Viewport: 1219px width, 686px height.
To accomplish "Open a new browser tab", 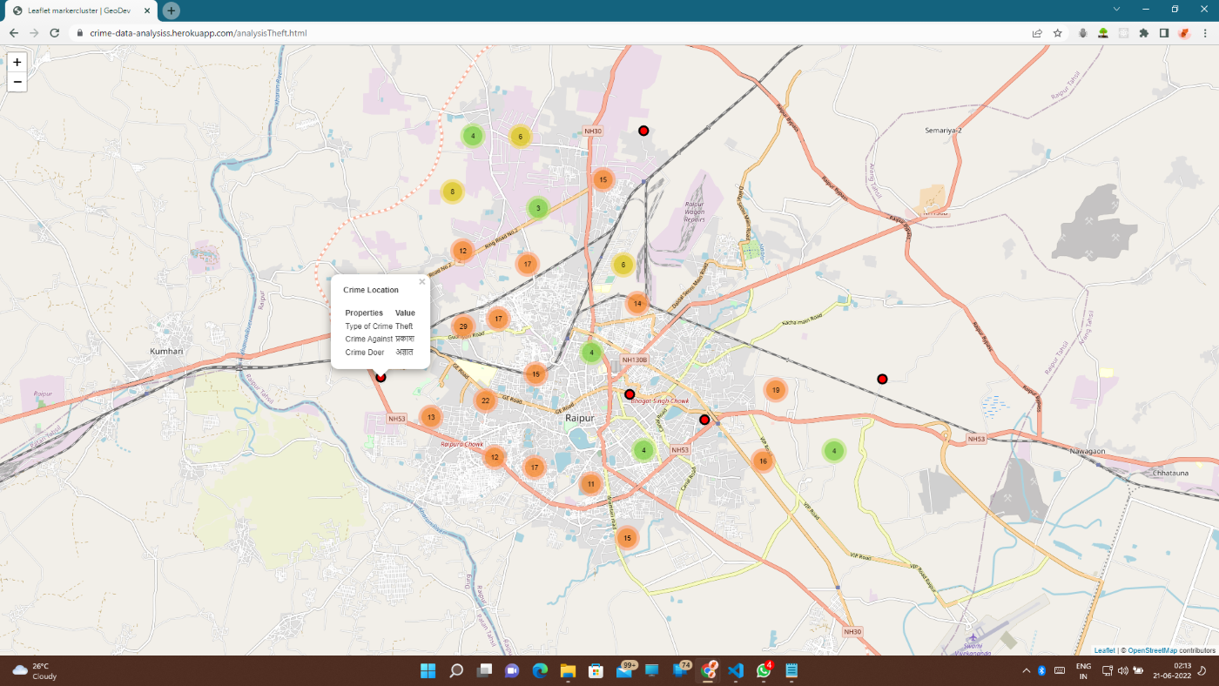I will pos(171,10).
